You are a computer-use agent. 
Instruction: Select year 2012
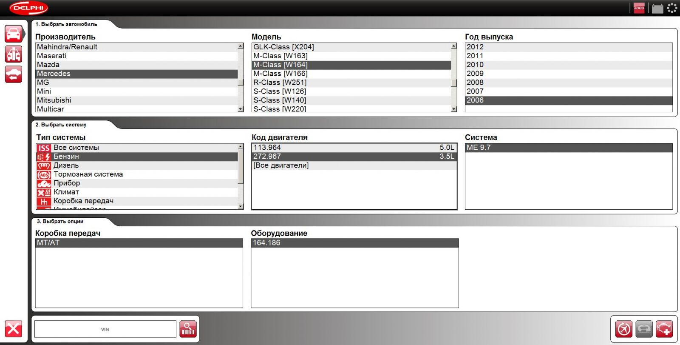569,47
